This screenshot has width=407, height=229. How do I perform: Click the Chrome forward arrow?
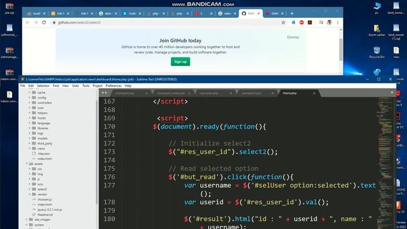36,23
